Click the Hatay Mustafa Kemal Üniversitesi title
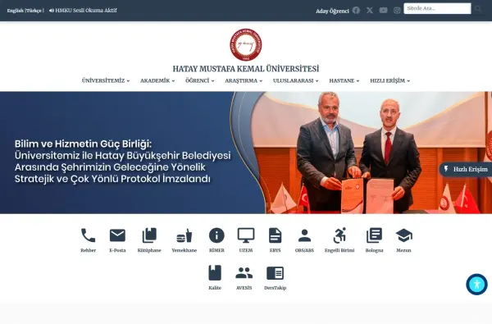Viewport: 492px width, 324px height. pyautogui.click(x=246, y=69)
